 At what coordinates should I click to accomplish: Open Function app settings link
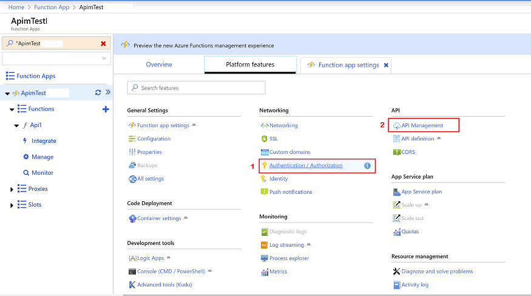tap(163, 125)
